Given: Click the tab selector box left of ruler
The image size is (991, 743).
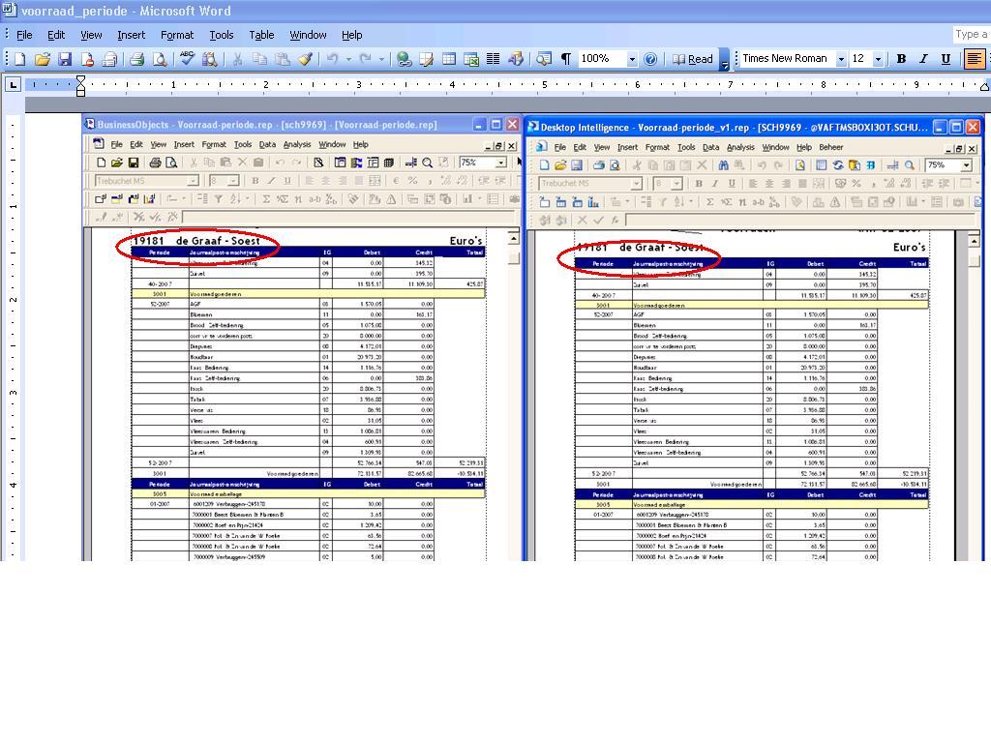Looking at the screenshot, I should [x=13, y=84].
